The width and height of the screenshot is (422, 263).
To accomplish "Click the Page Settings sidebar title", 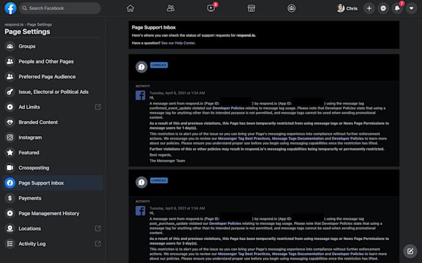I will [x=27, y=32].
